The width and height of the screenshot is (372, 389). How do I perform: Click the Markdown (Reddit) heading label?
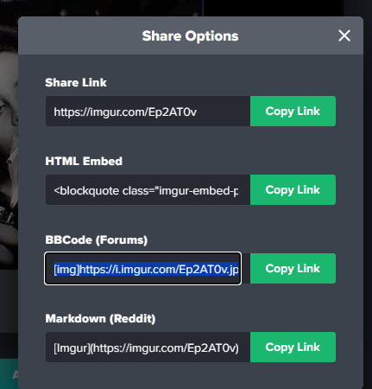pyautogui.click(x=100, y=318)
